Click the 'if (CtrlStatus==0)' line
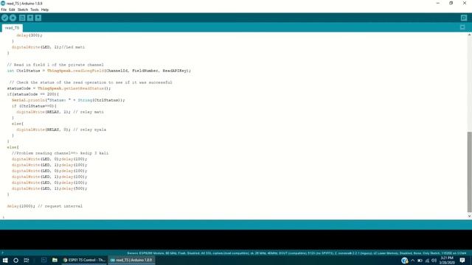Image resolution: width=472 pixels, height=265 pixels. 34,106
